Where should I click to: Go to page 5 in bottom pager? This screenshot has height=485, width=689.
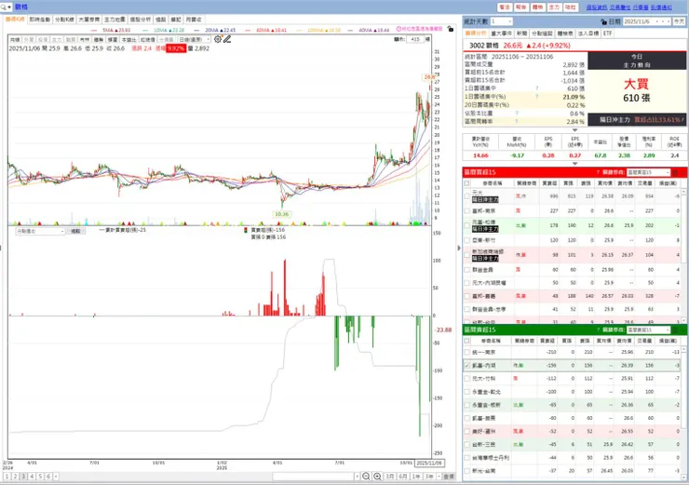[x=40, y=477]
